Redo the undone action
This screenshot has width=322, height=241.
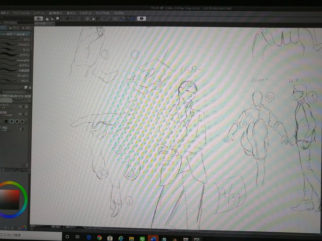[x=75, y=18]
